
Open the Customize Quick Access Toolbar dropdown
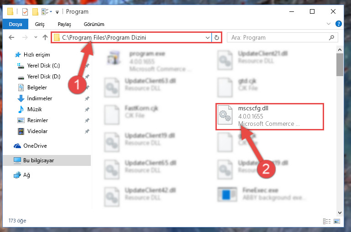(58, 12)
